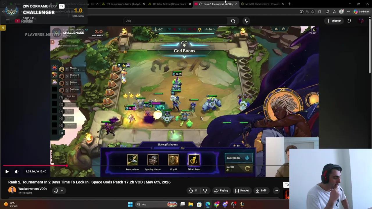The width and height of the screenshot is (372, 209).
Task: Click the taskbar 'Ara' search box
Action: (x=157, y=204)
